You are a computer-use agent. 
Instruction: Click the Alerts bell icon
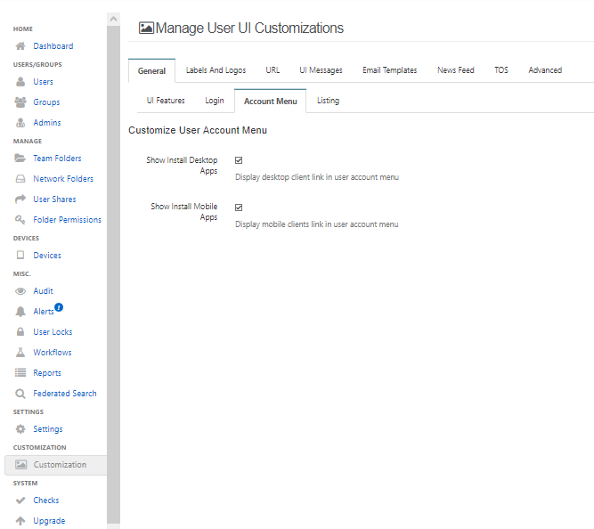click(20, 312)
